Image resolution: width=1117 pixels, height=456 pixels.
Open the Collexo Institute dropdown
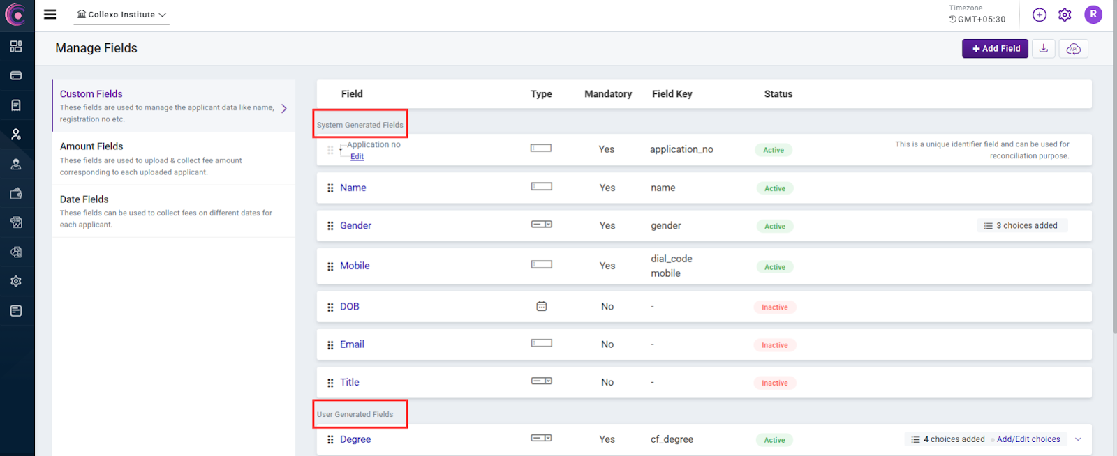pos(122,15)
